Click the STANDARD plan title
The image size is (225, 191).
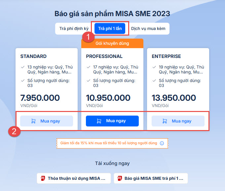33,56
